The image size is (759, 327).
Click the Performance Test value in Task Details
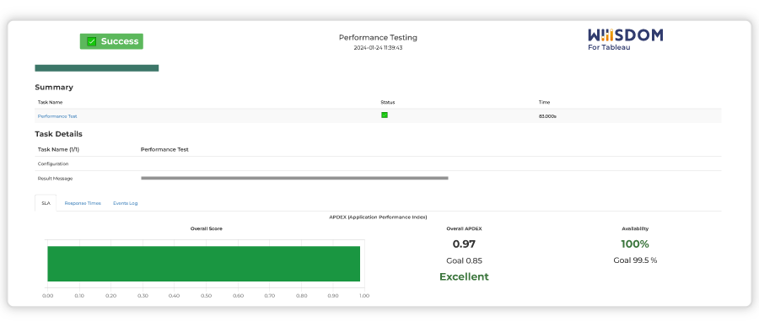click(164, 149)
